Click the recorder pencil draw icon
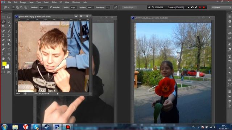 [x=196, y=7]
